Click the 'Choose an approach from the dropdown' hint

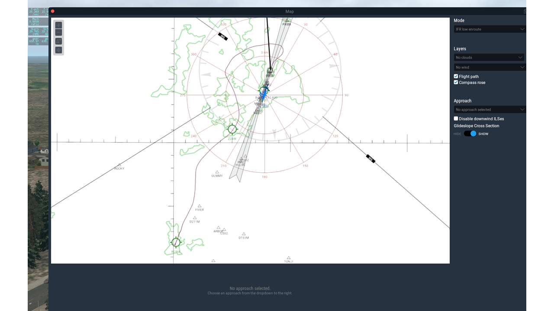250,293
